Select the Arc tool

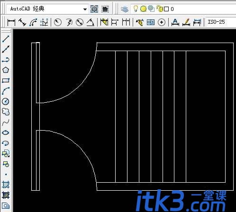click(6, 91)
